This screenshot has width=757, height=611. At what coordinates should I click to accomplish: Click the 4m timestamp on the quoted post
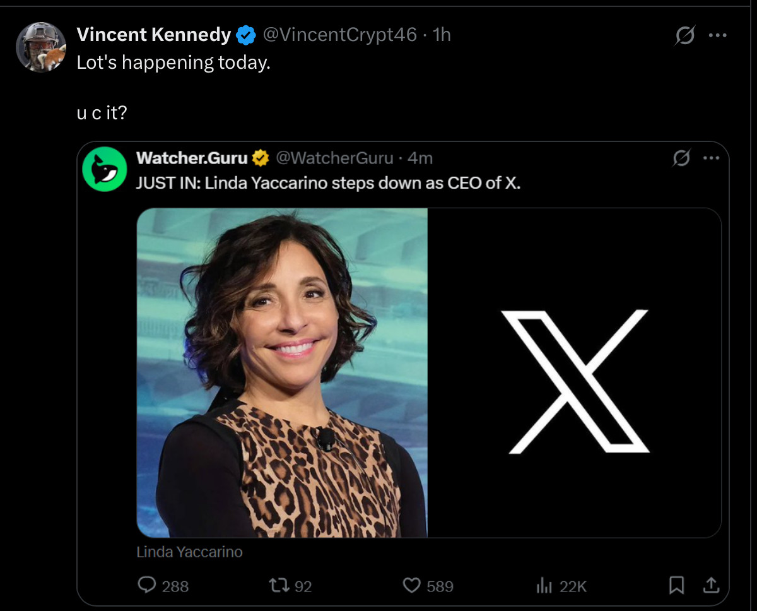tap(420, 158)
